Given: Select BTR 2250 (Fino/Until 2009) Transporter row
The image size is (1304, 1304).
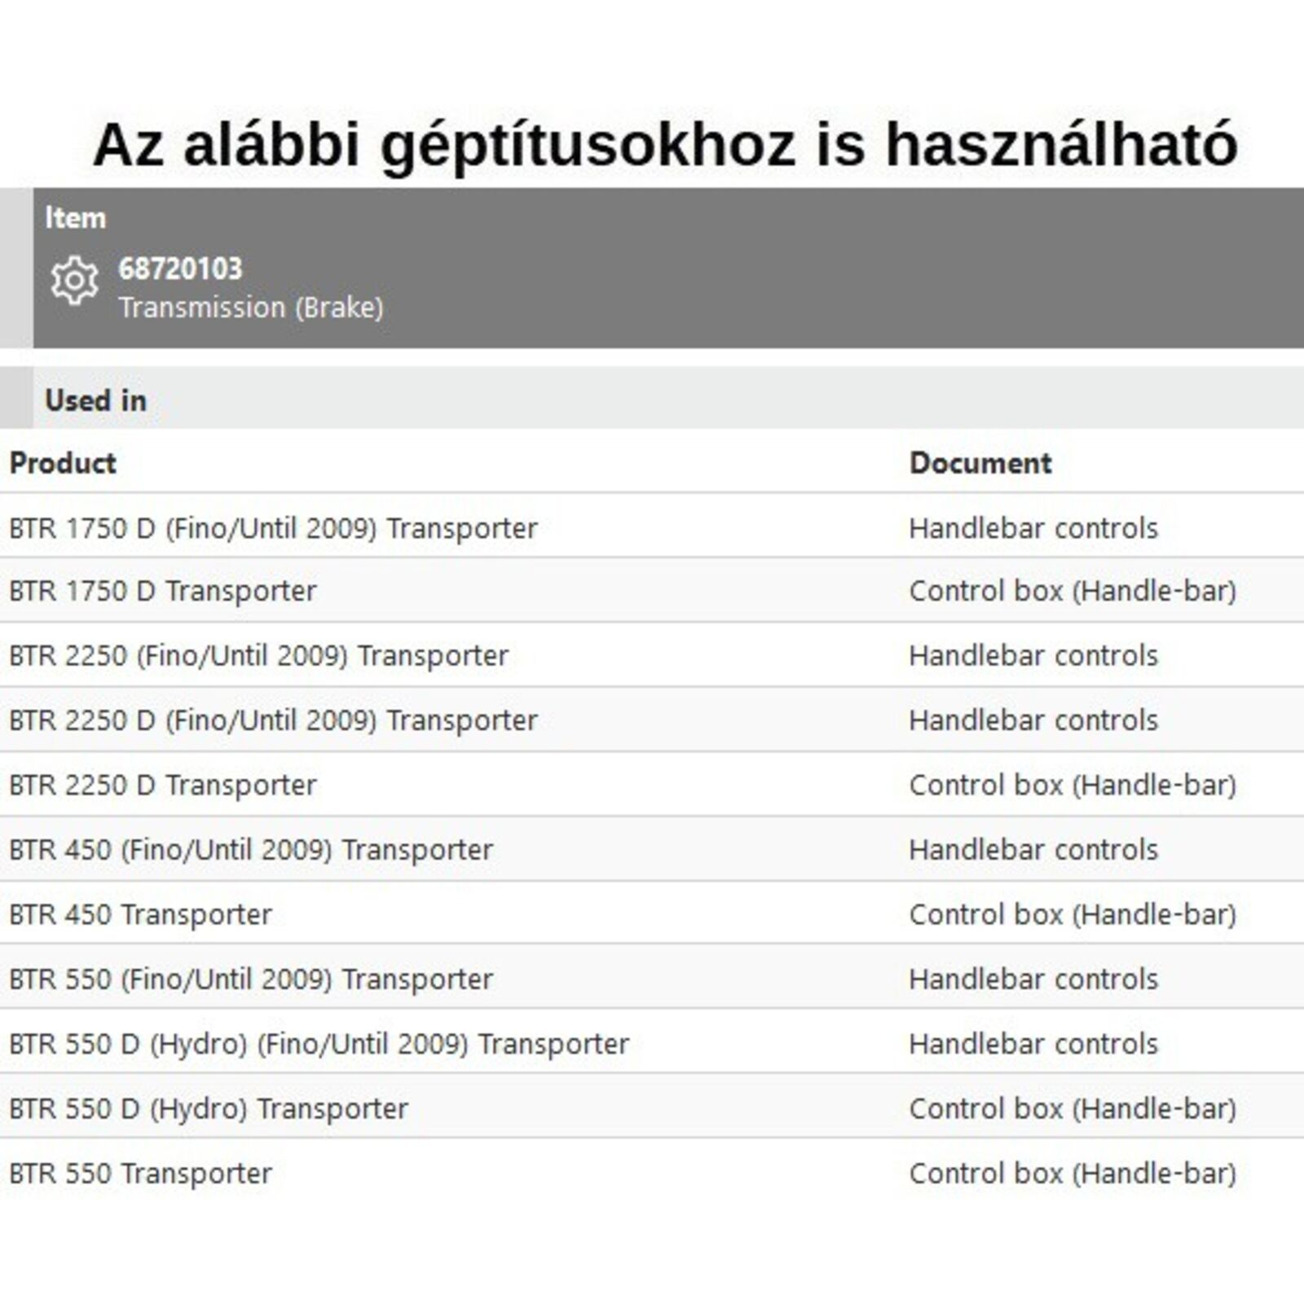Looking at the screenshot, I should [258, 655].
